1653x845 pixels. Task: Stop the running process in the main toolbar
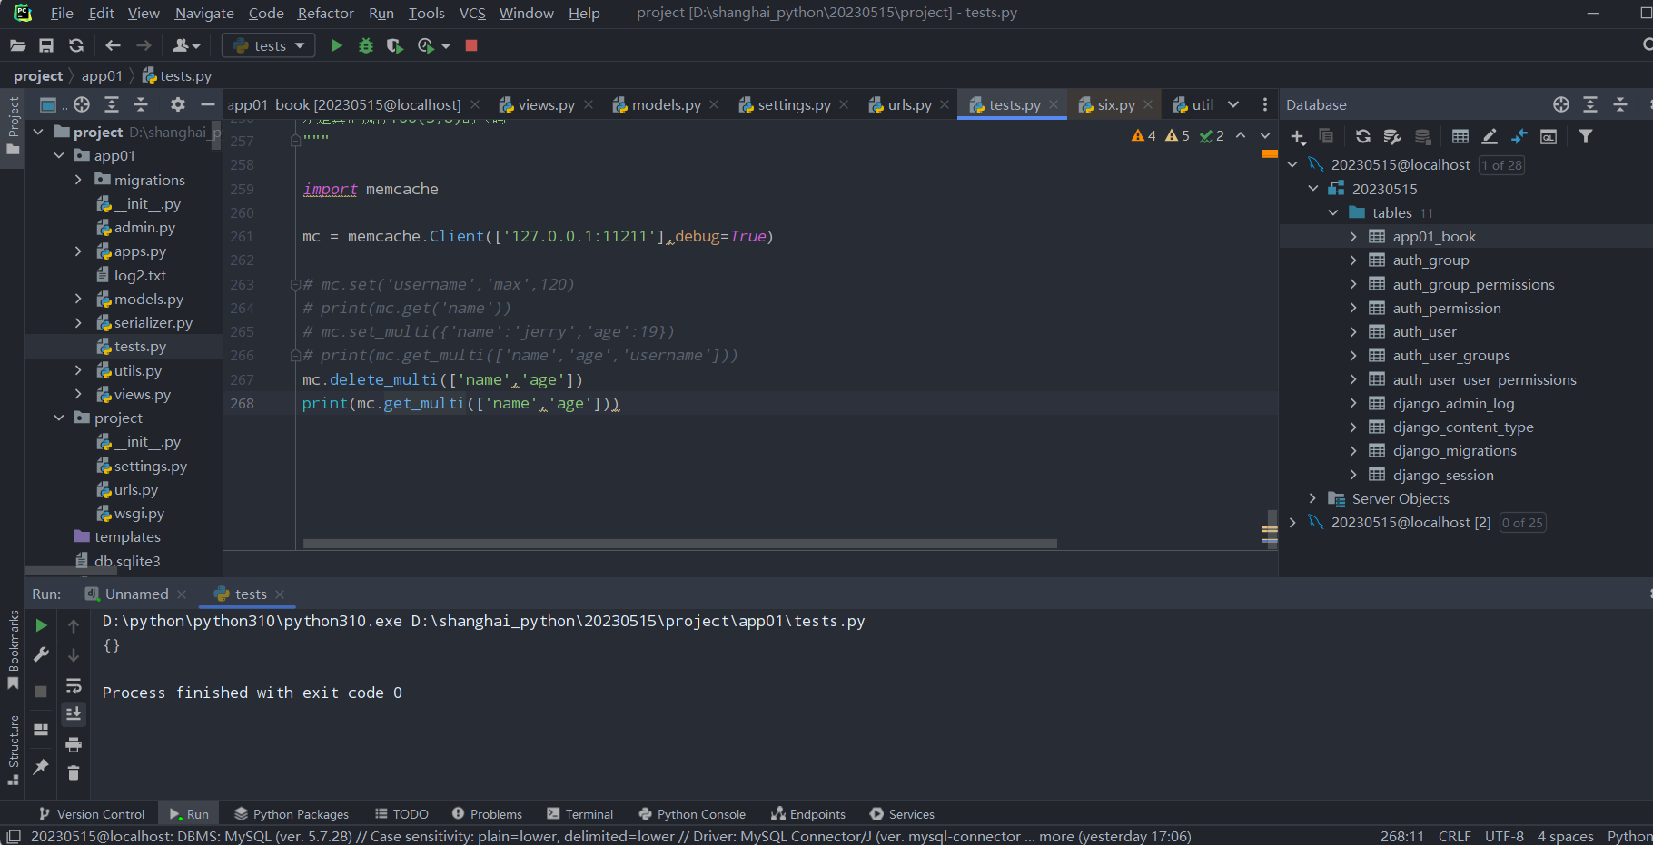pos(471,45)
